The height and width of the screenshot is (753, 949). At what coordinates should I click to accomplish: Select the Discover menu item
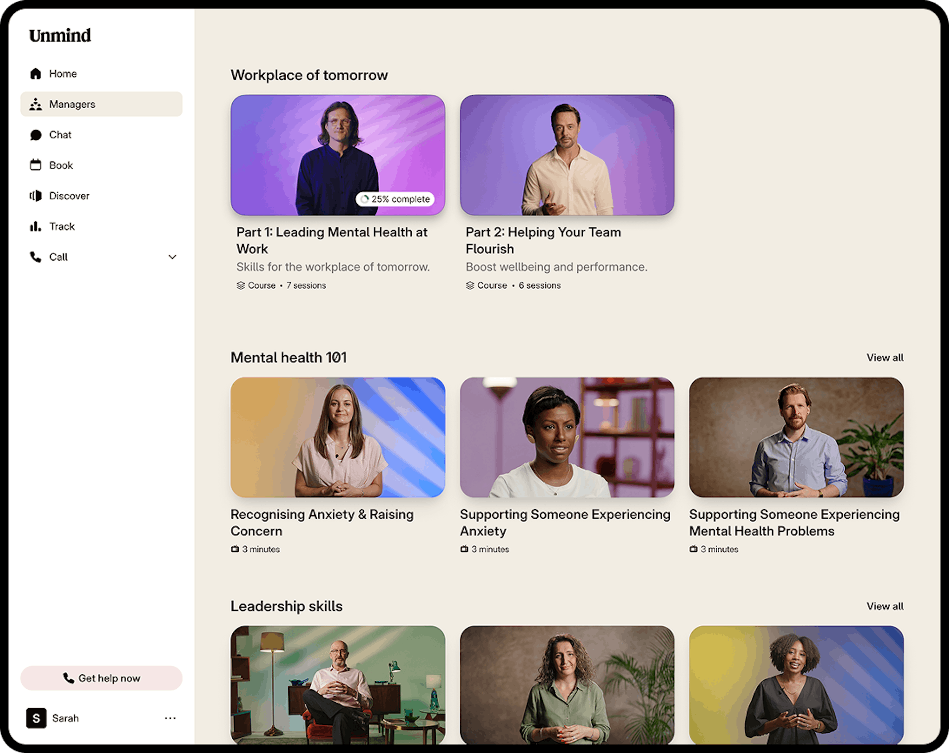(69, 196)
